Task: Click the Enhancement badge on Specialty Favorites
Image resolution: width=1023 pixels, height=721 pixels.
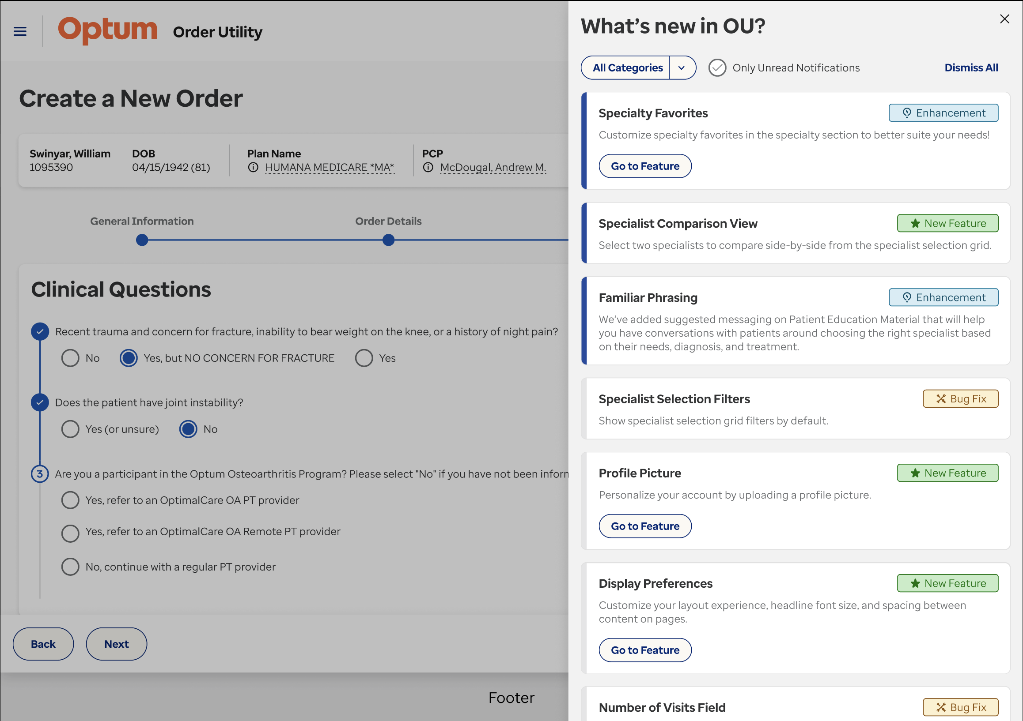Action: click(943, 113)
